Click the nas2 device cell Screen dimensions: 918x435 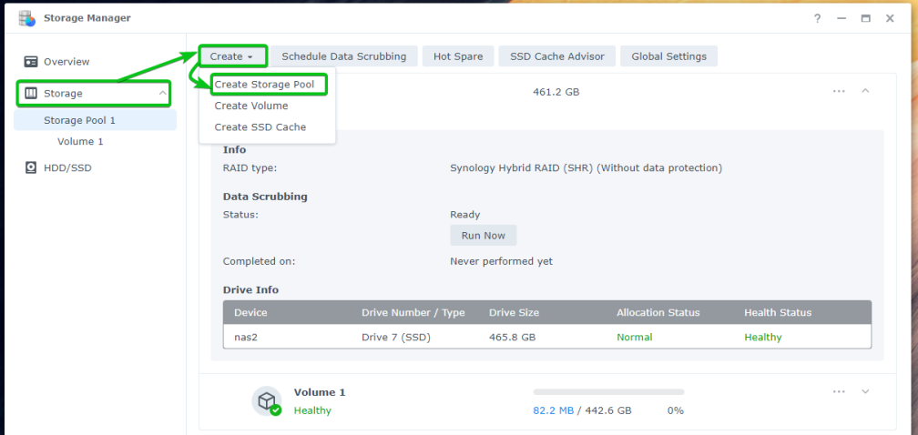247,338
